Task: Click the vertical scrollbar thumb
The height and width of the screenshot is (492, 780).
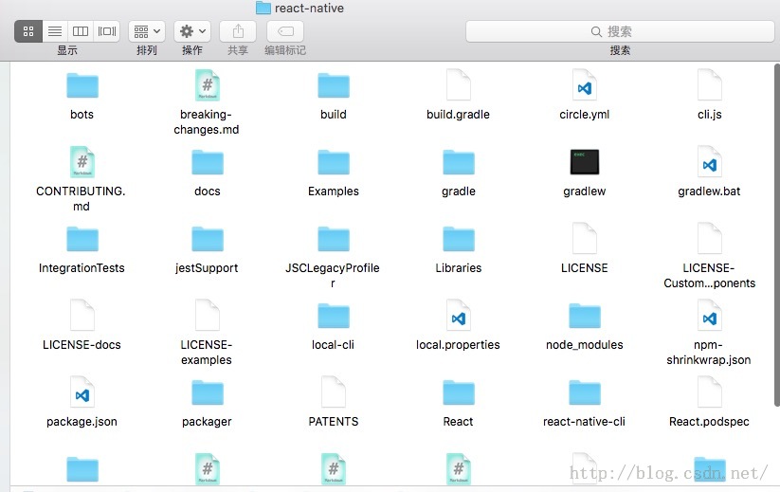Action: [776, 235]
